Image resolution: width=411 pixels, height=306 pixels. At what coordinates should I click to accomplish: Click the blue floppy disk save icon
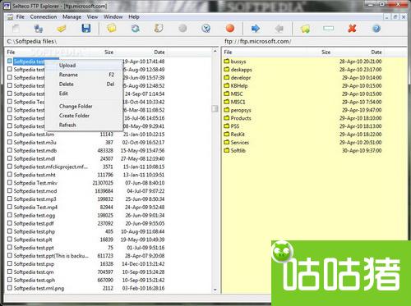(86, 29)
